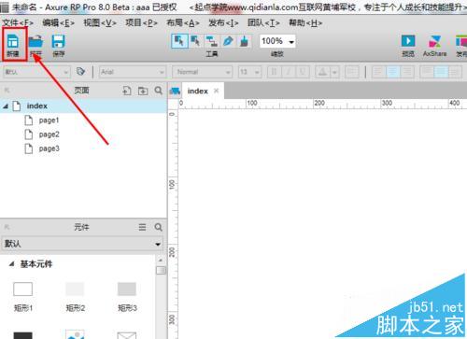This screenshot has width=467, height=339.
Task: Open the font size 13 dropdown
Action: (x=249, y=72)
